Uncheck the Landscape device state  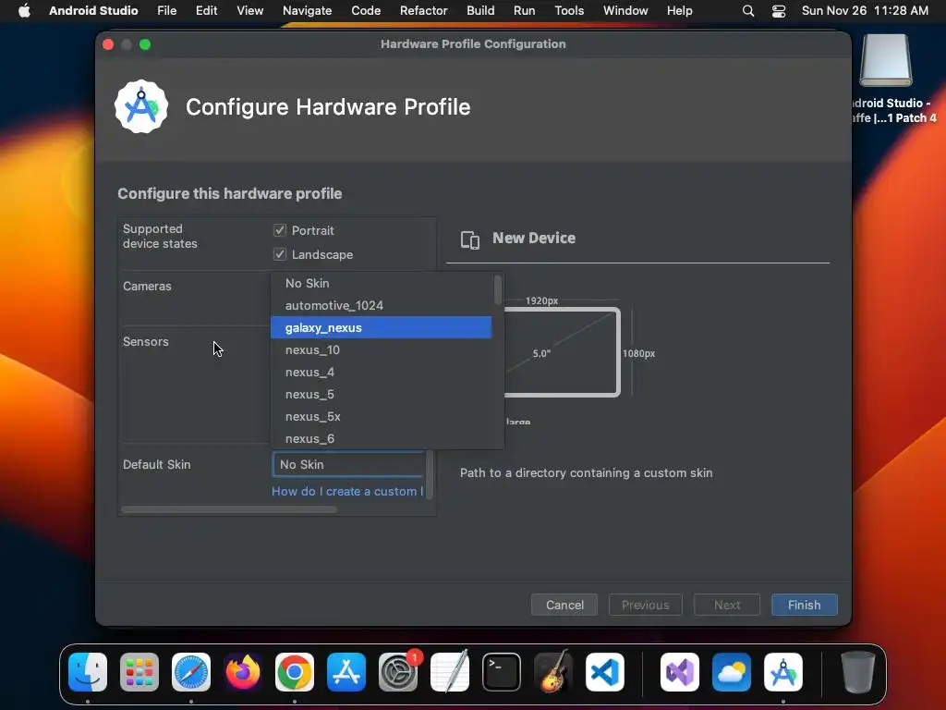(x=279, y=254)
